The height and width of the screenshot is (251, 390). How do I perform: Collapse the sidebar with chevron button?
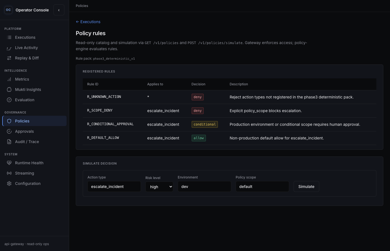point(59,10)
